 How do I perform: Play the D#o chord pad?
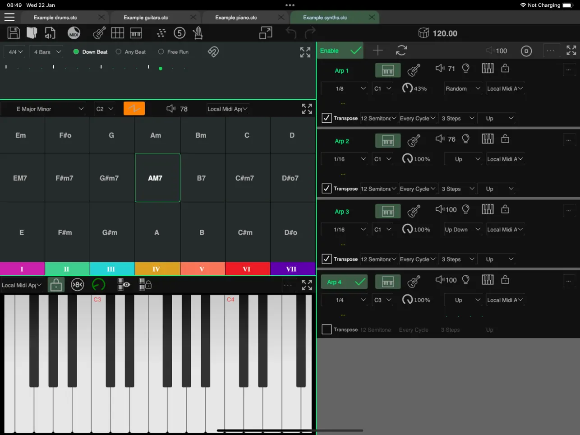tap(293, 232)
